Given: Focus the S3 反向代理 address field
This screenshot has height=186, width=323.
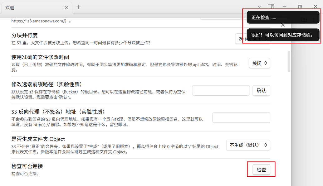Looking at the screenshot, I should pyautogui.click(x=241, y=118).
